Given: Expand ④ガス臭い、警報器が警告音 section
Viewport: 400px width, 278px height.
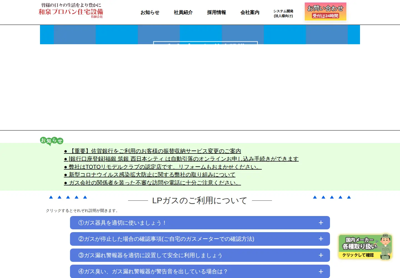Looking at the screenshot, I should pos(200,271).
